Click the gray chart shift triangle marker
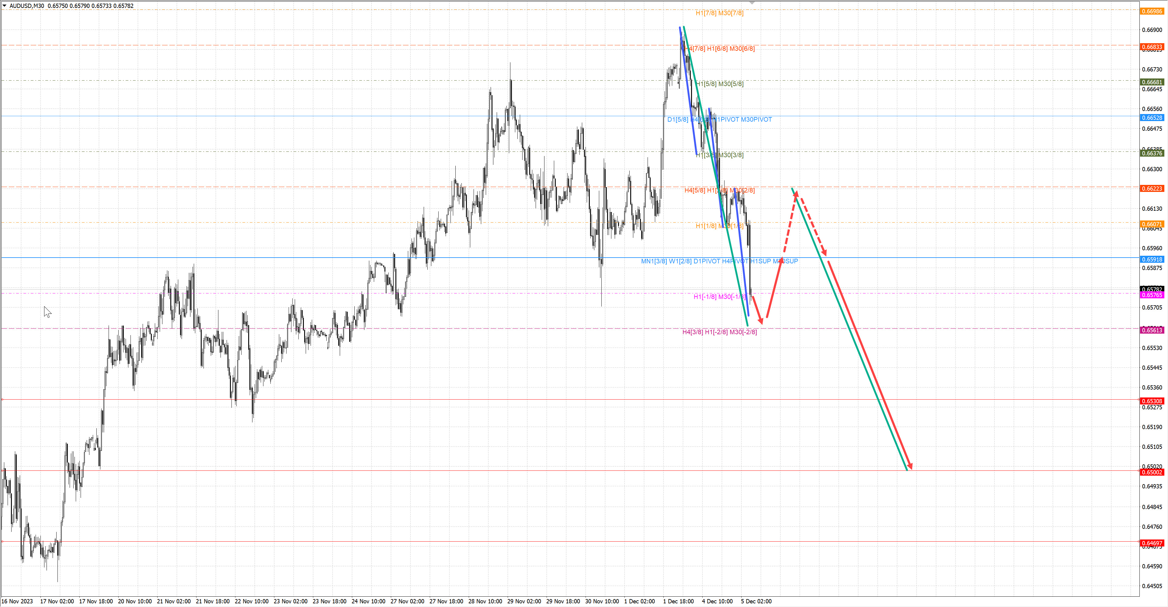This screenshot has height=607, width=1168. click(752, 3)
